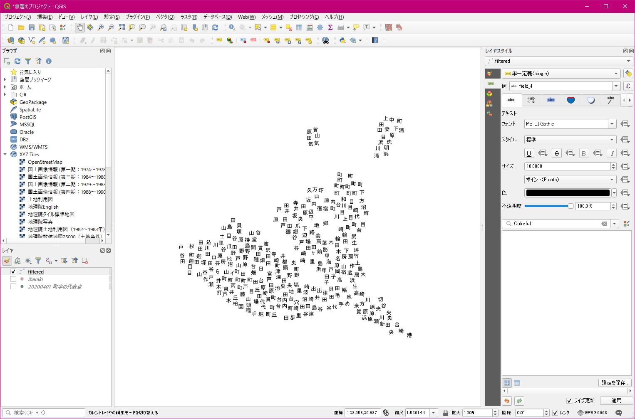Collapse the XYZ Tiles tree node
Image resolution: width=635 pixels, height=419 pixels.
5,154
